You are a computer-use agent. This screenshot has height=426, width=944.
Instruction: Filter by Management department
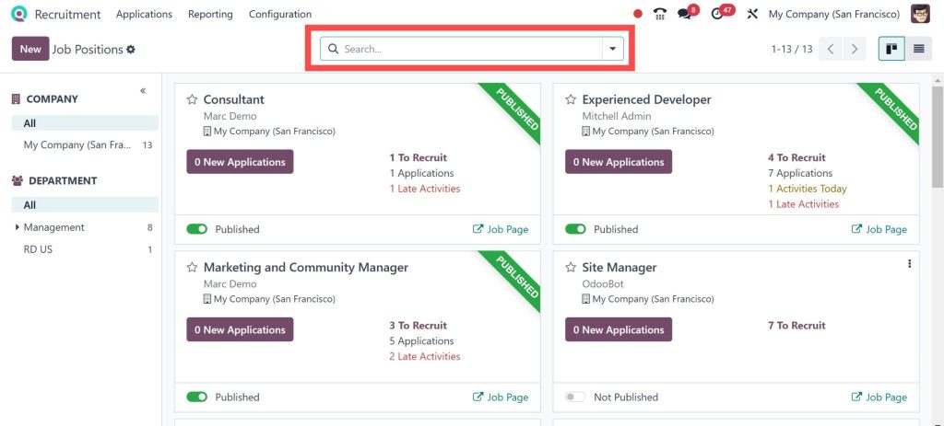(84, 227)
